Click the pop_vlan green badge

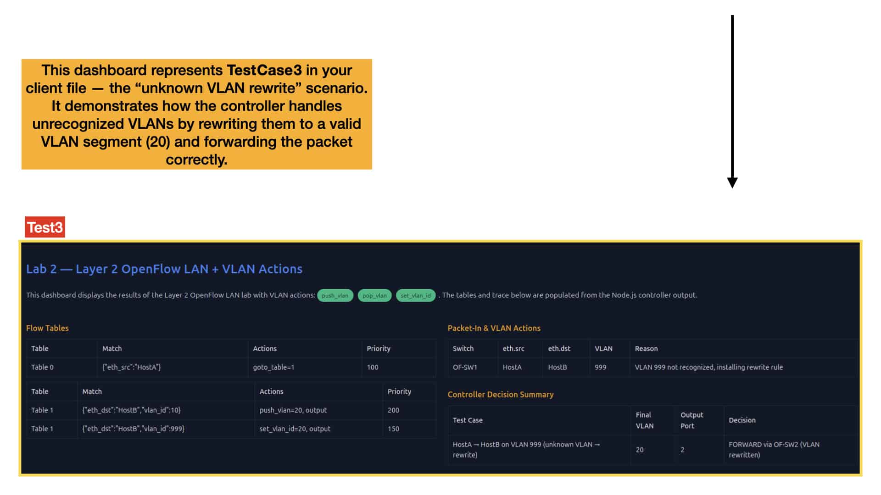[374, 296]
